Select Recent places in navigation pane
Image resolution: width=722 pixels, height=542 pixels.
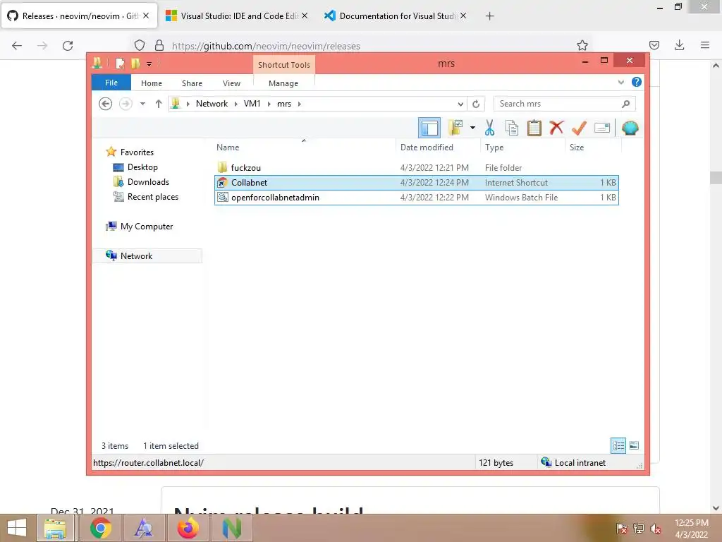(x=152, y=197)
